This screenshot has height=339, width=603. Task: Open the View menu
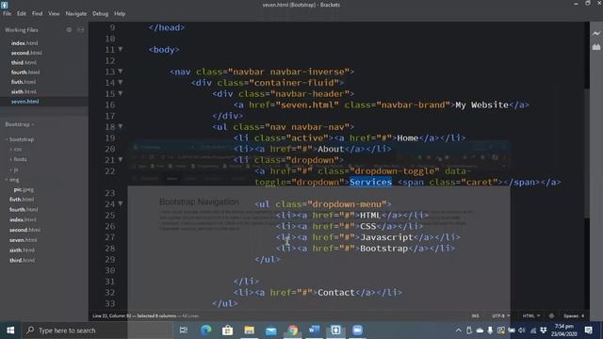pos(54,13)
